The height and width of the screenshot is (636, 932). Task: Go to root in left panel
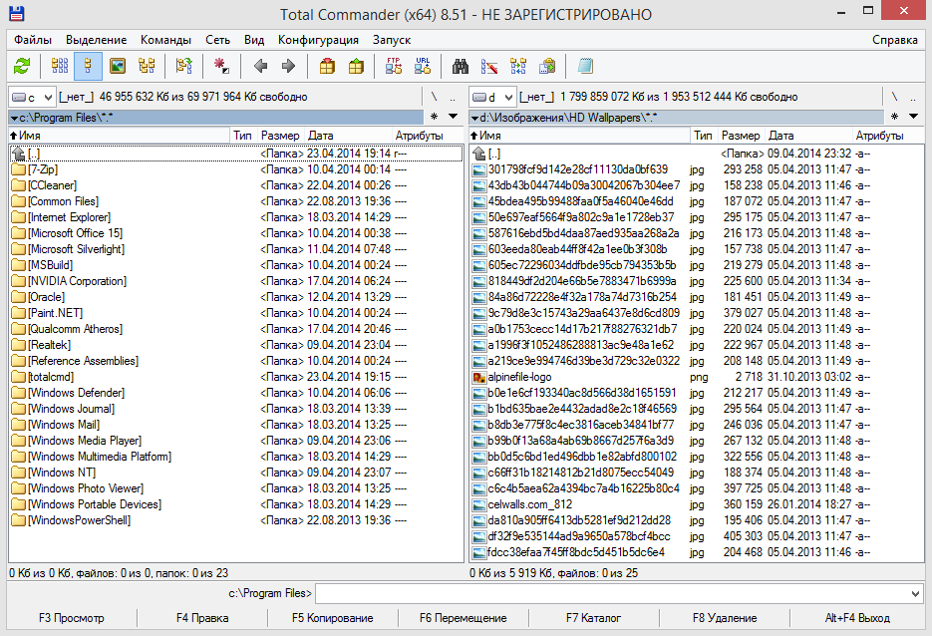click(x=434, y=97)
